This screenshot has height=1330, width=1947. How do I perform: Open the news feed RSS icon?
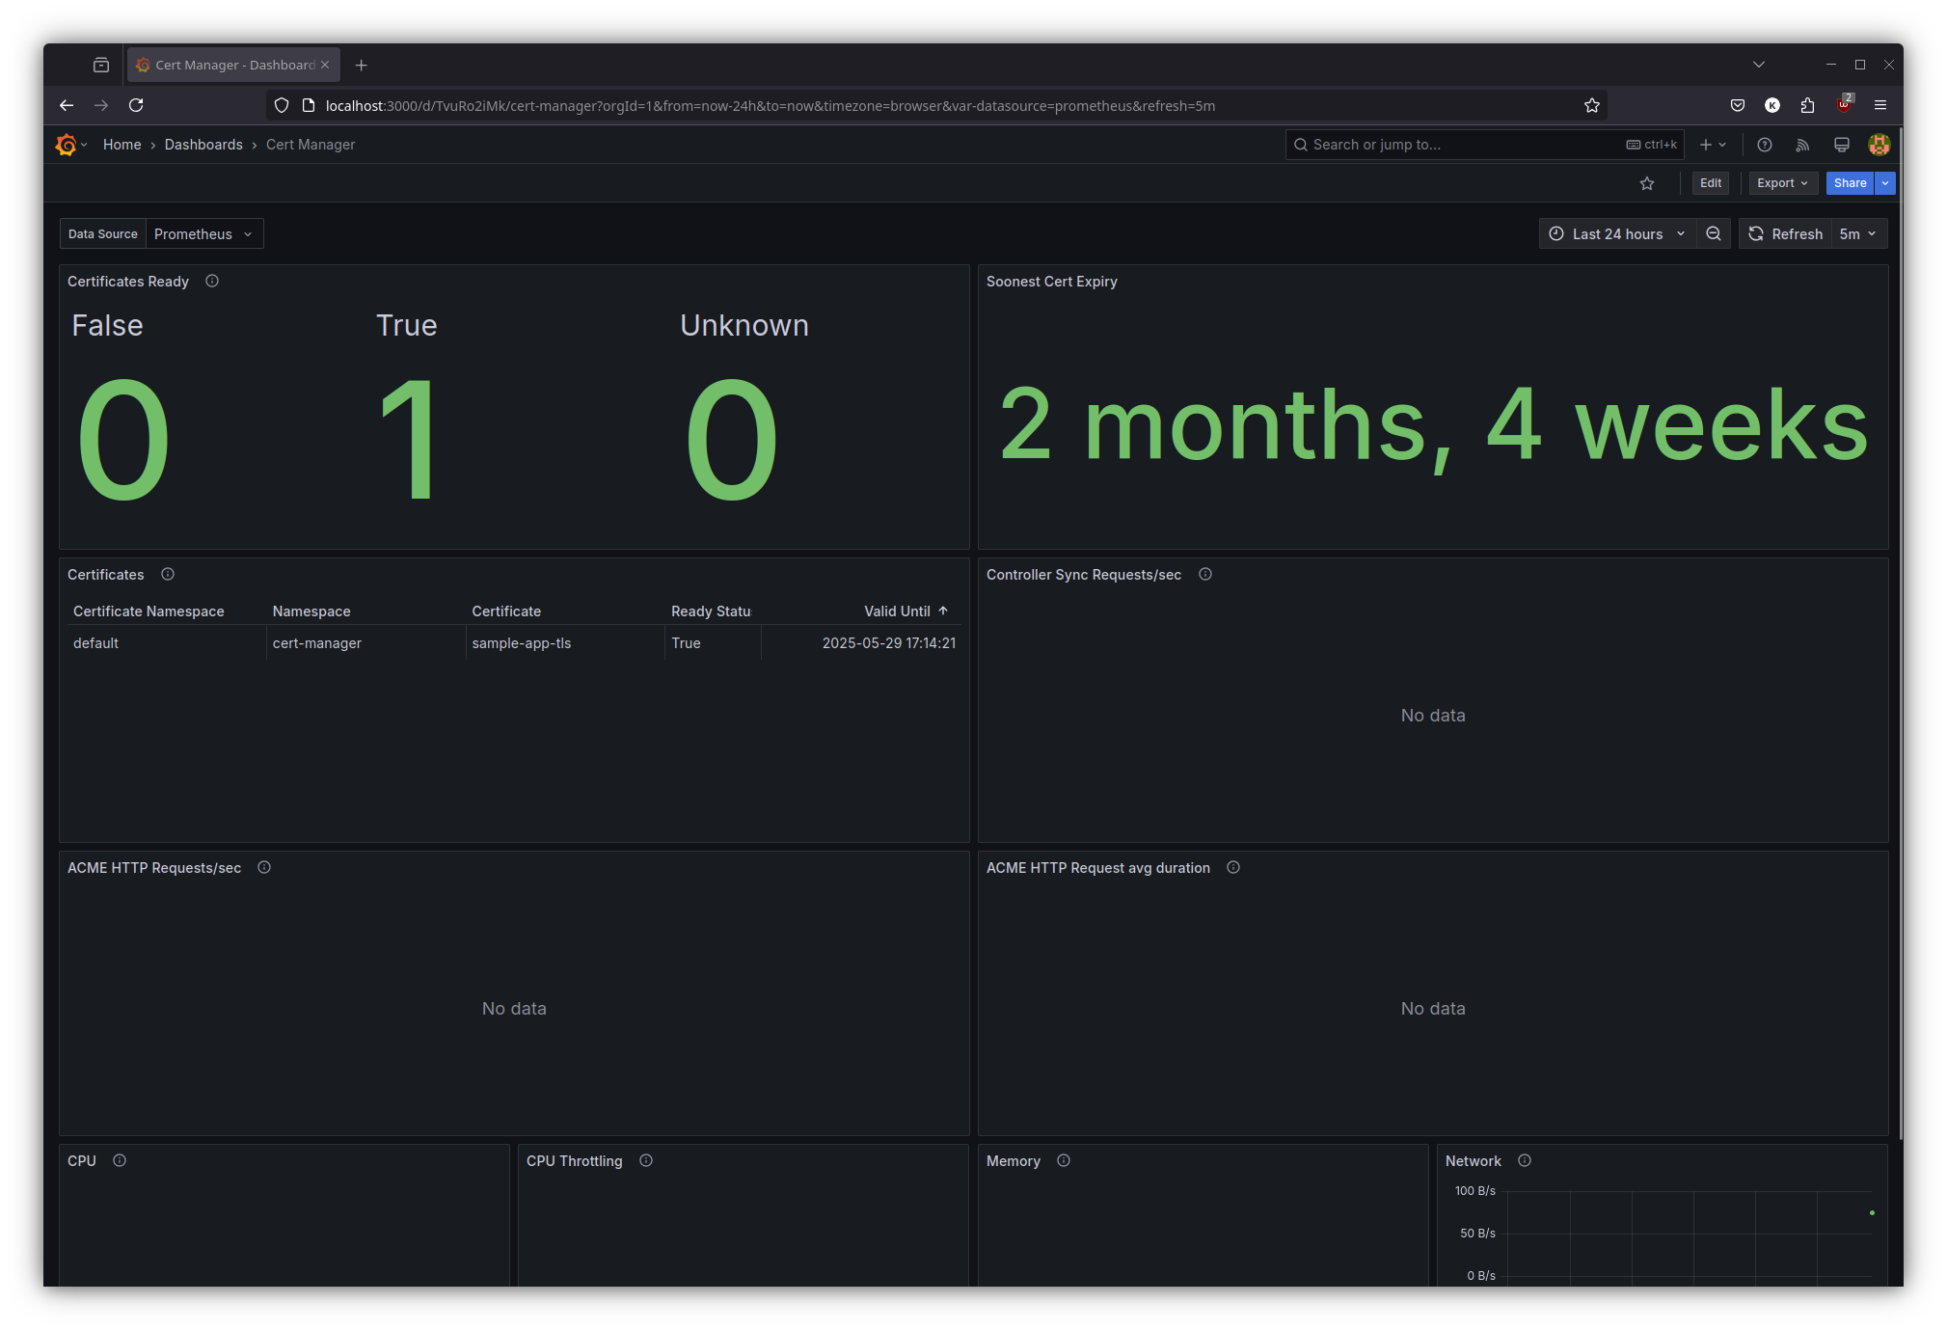tap(1802, 145)
